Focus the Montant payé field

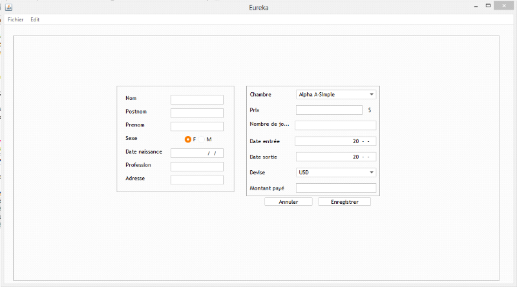coord(336,188)
